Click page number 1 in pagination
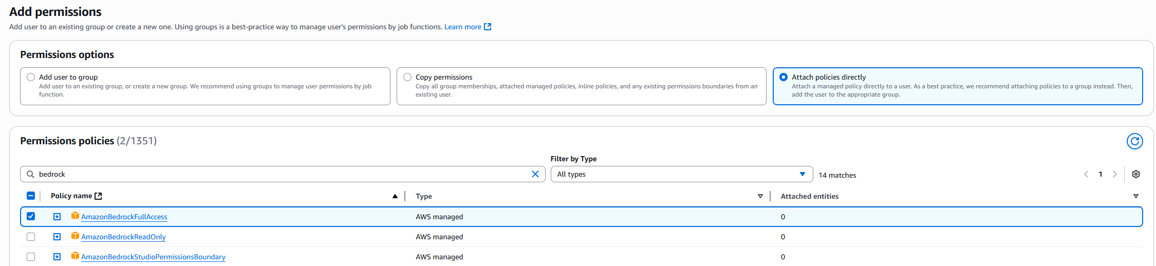 (1100, 174)
